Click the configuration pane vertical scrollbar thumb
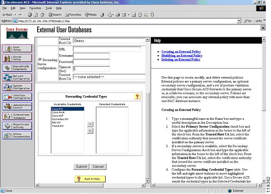The width and height of the screenshot is (271, 194). pos(147,136)
